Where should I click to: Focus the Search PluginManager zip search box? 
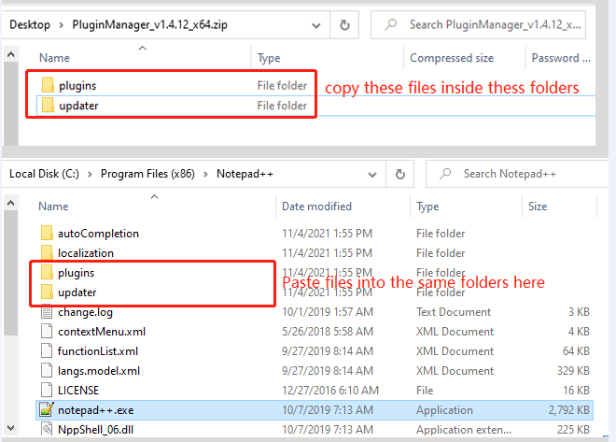[490, 24]
